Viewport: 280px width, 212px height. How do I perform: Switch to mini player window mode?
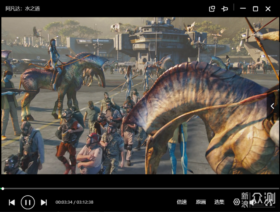[212, 9]
